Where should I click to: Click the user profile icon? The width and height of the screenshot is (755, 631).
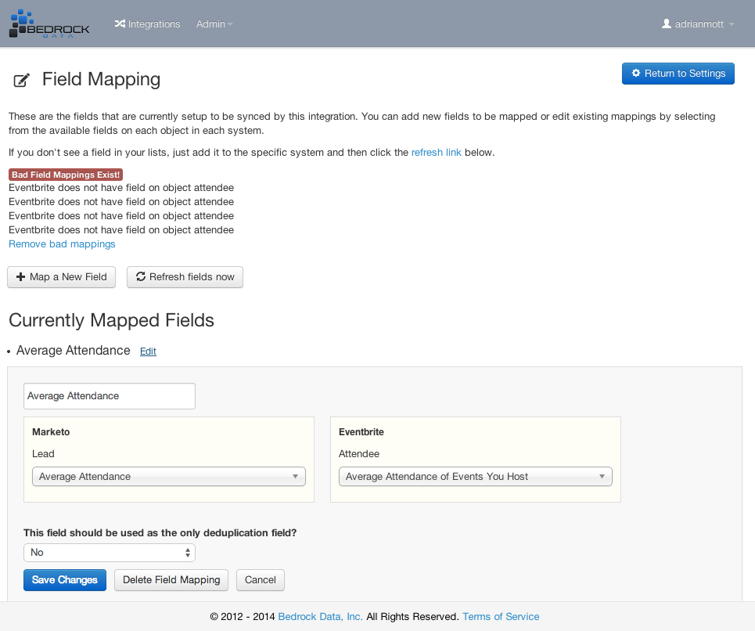(x=667, y=23)
